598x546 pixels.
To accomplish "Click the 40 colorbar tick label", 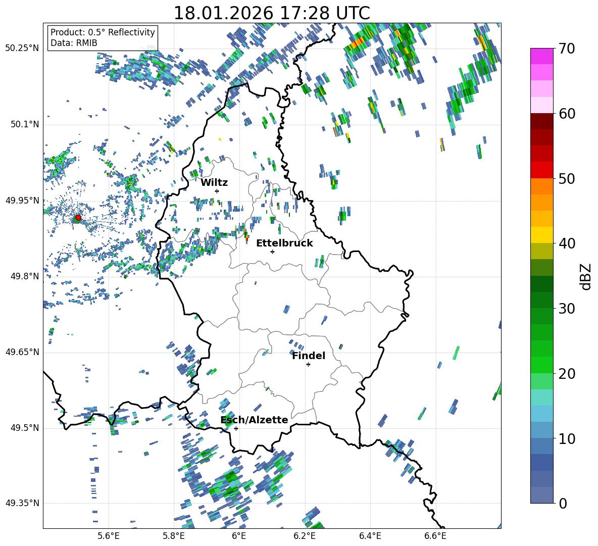I will pos(566,243).
